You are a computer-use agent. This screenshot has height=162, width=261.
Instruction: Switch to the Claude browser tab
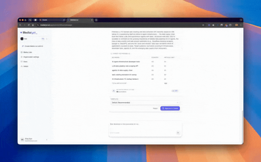(52, 20)
